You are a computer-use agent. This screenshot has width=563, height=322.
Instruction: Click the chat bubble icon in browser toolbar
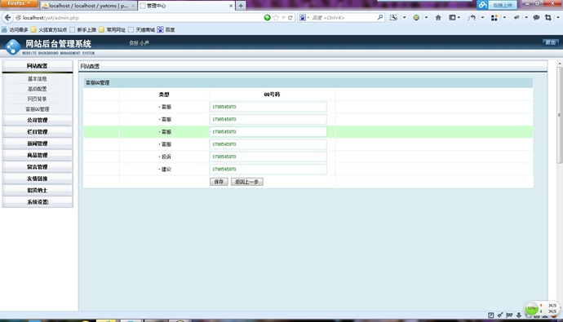[536, 18]
